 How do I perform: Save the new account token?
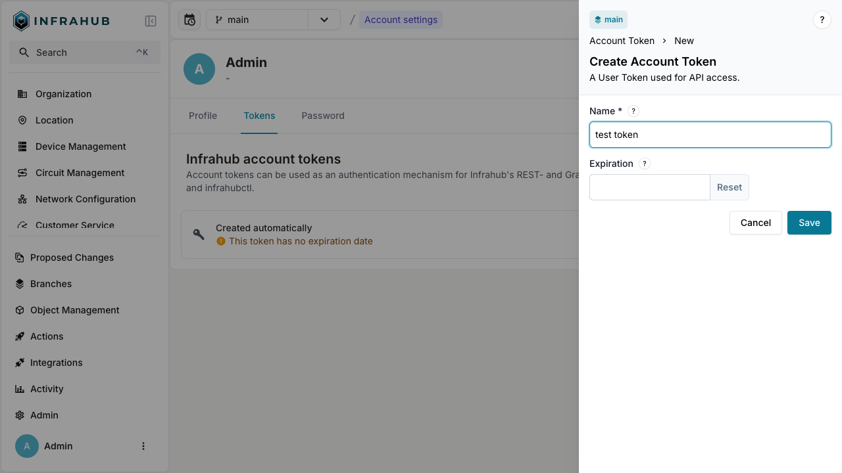(808, 223)
